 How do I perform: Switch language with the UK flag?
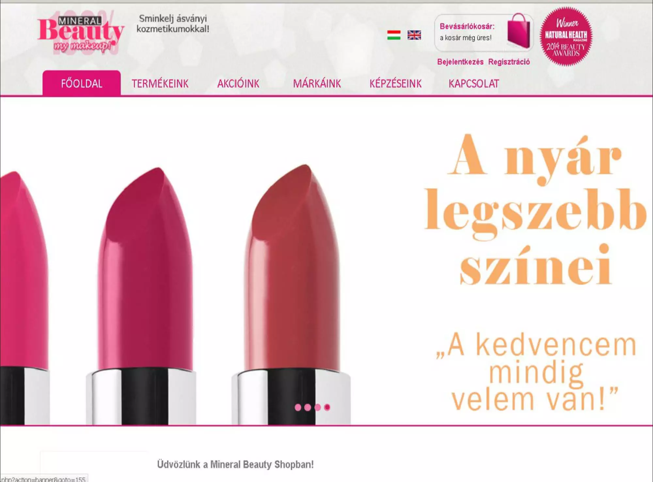click(414, 35)
